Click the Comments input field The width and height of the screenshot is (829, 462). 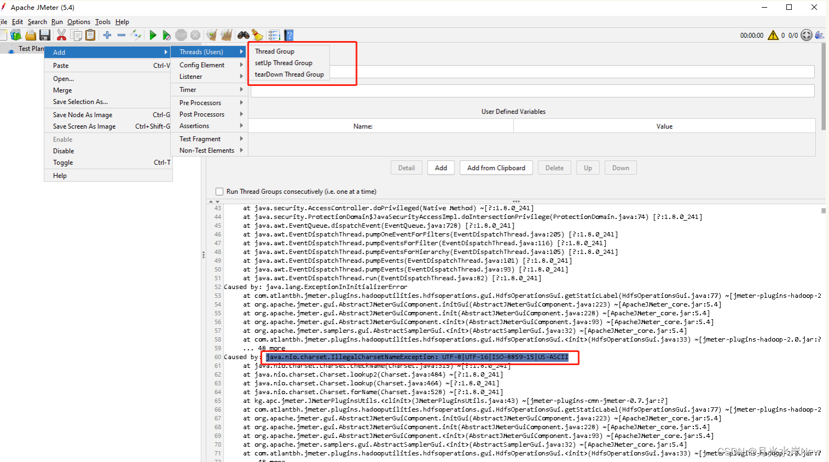[x=532, y=91]
